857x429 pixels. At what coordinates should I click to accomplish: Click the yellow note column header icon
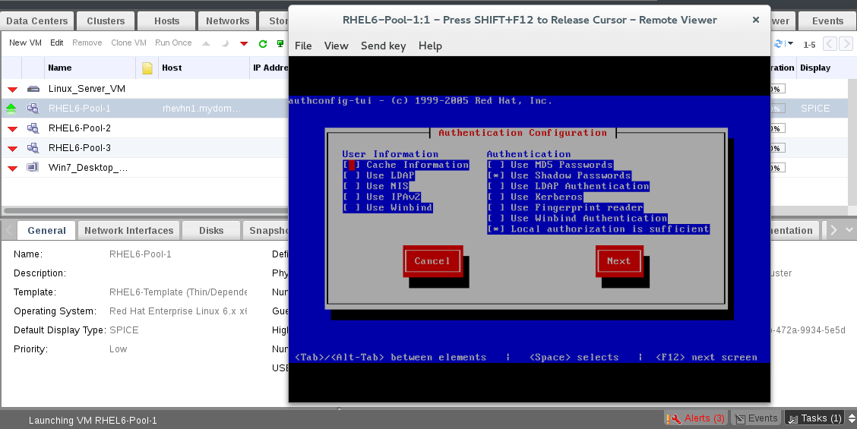pyautogui.click(x=147, y=68)
